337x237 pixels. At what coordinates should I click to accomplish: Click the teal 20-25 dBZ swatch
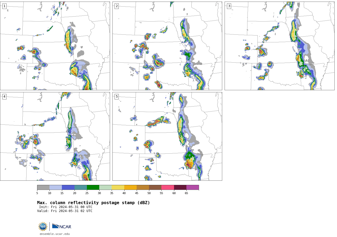point(81,188)
